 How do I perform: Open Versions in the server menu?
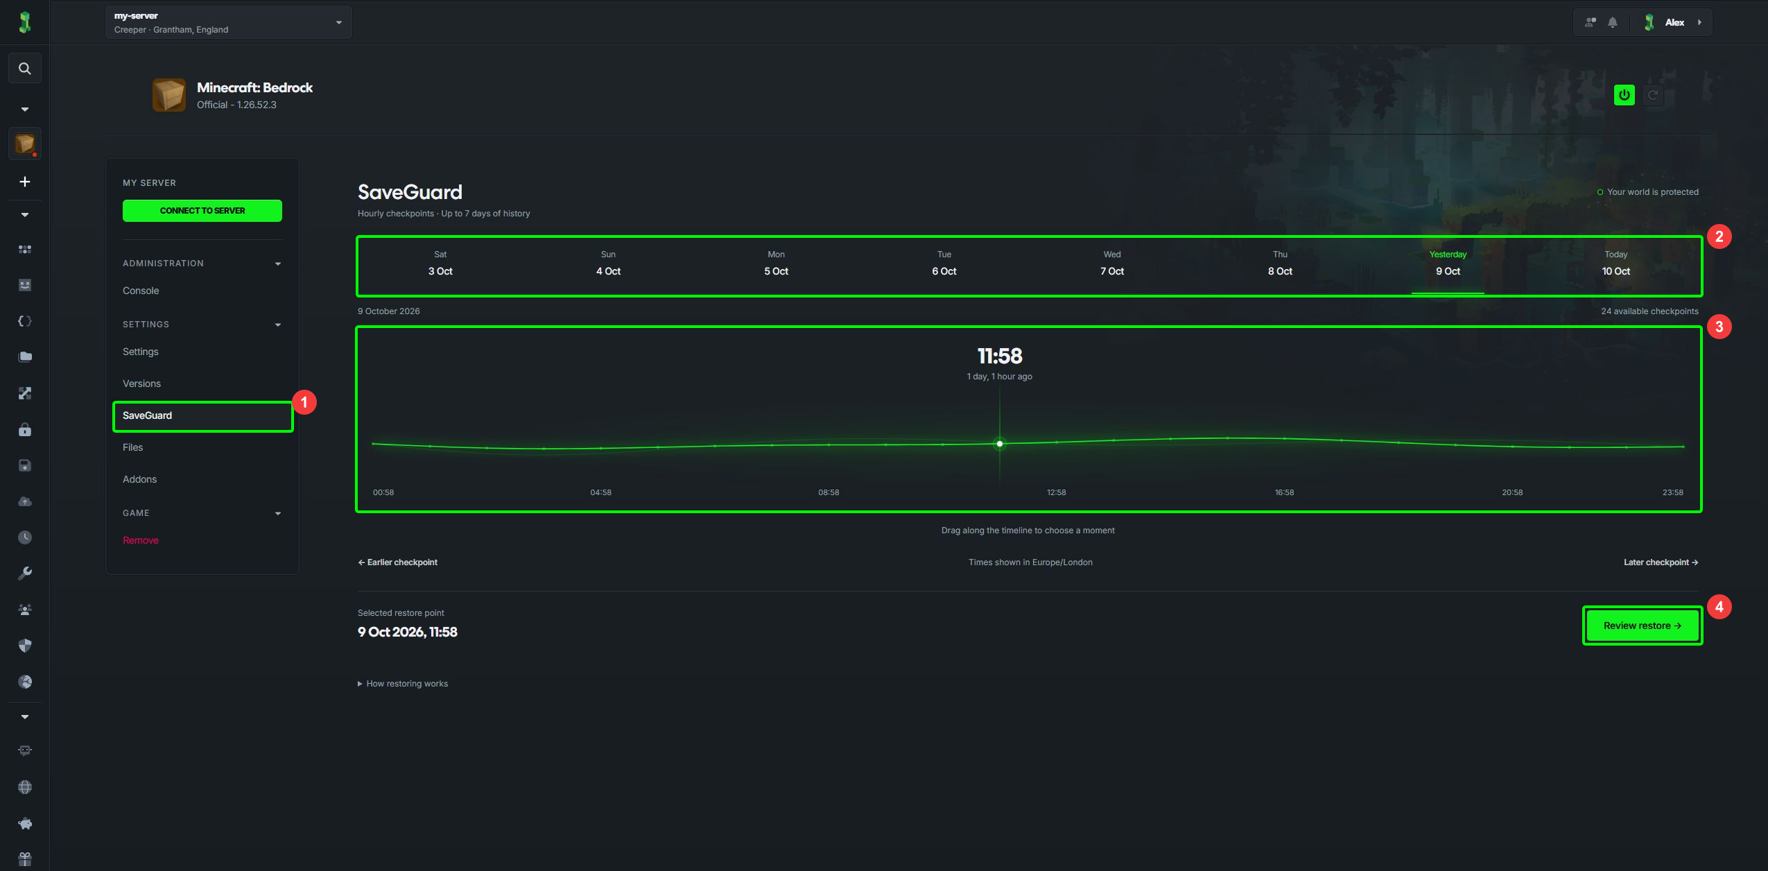click(141, 383)
